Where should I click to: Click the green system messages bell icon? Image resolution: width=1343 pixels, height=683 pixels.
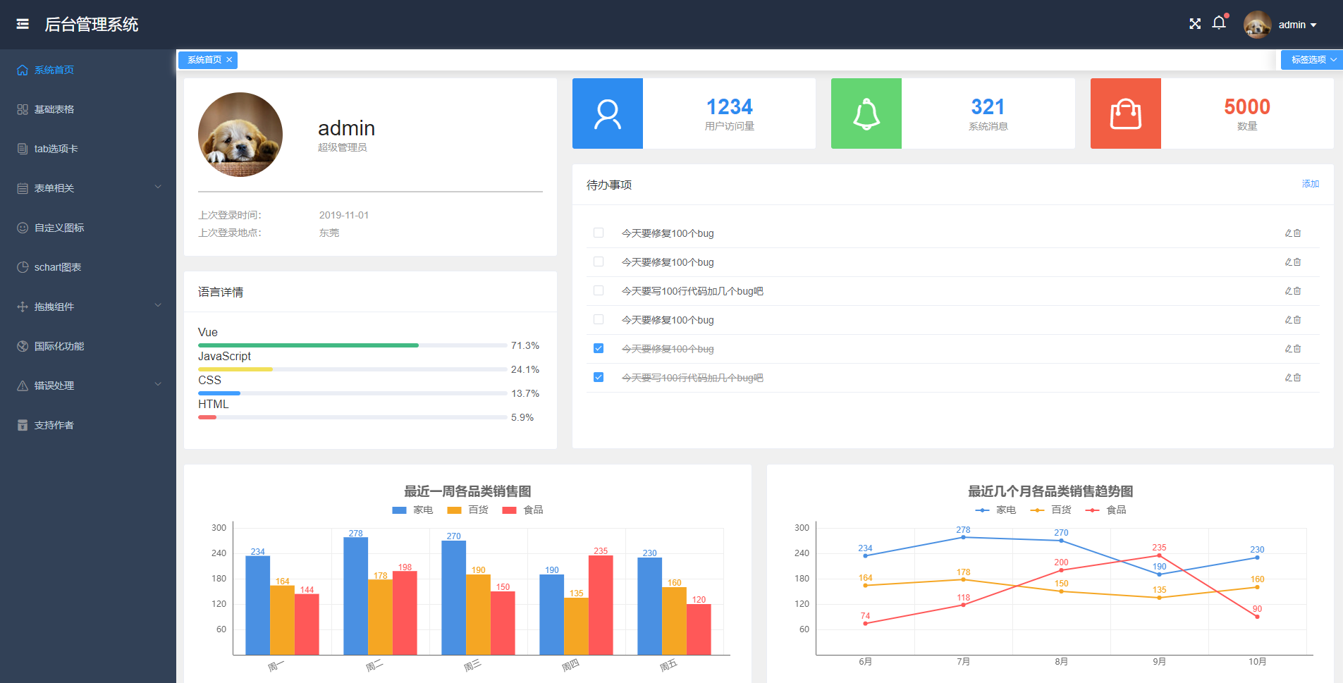[866, 113]
